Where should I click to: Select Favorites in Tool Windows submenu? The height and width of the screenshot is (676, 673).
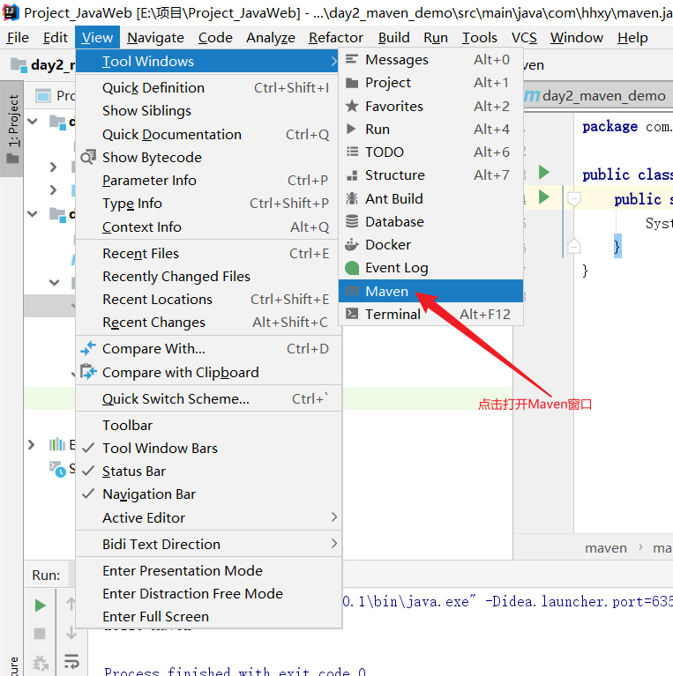(x=430, y=106)
